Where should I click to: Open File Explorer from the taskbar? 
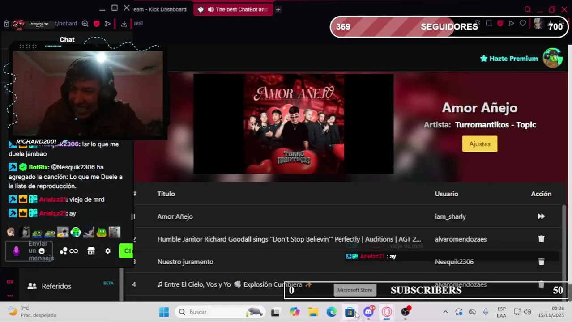(x=313, y=312)
